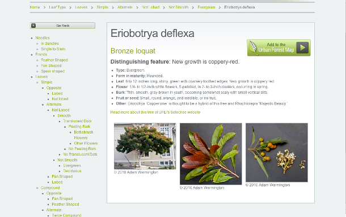Viewport: 346px width, 217px height.
Task: Open the Selectree website read more link
Action: point(155,112)
